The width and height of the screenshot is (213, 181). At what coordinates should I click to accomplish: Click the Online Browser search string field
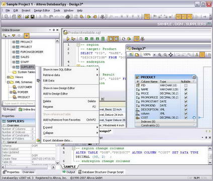tap(19, 104)
